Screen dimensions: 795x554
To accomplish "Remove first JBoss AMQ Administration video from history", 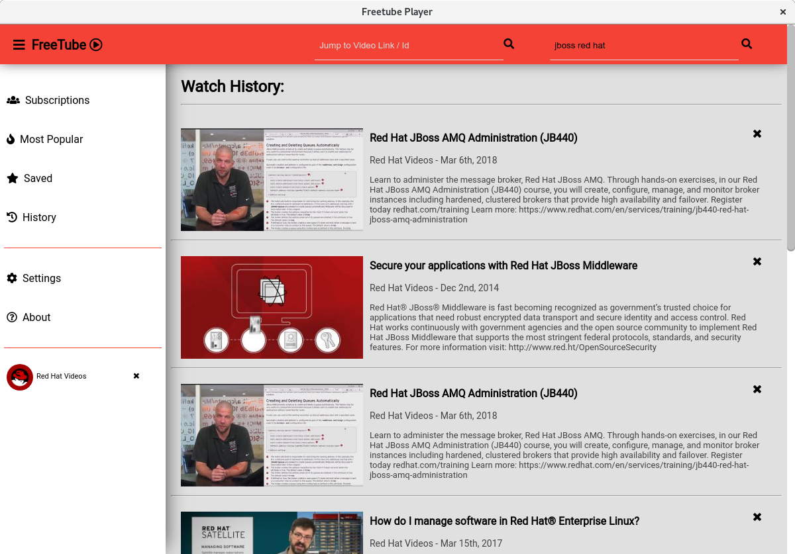I will (x=757, y=134).
